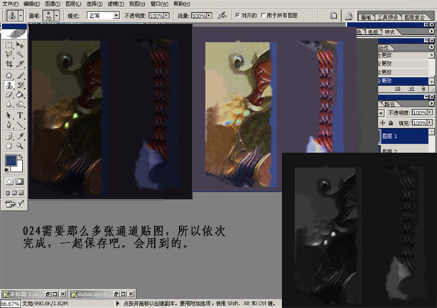This screenshot has height=308, width=437.
Task: Select the Magic Wand tool
Action: [x=19, y=54]
